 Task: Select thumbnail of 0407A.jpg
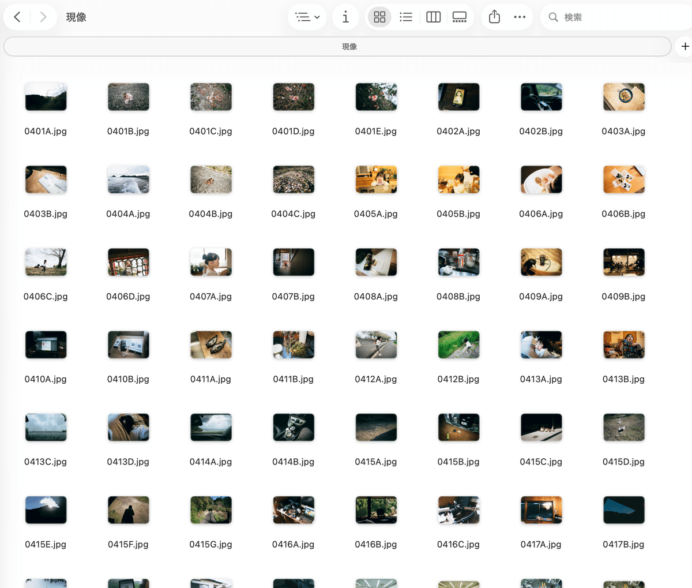210,262
